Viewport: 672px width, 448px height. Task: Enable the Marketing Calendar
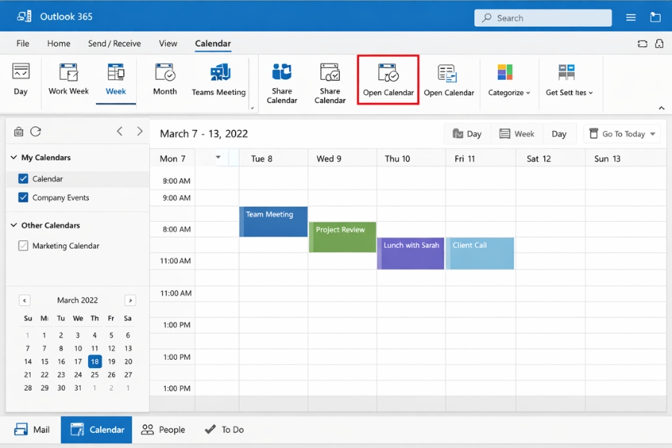[x=25, y=246]
